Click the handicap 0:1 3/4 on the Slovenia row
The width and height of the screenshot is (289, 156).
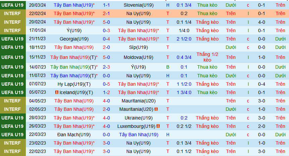pyautogui.click(x=184, y=5)
